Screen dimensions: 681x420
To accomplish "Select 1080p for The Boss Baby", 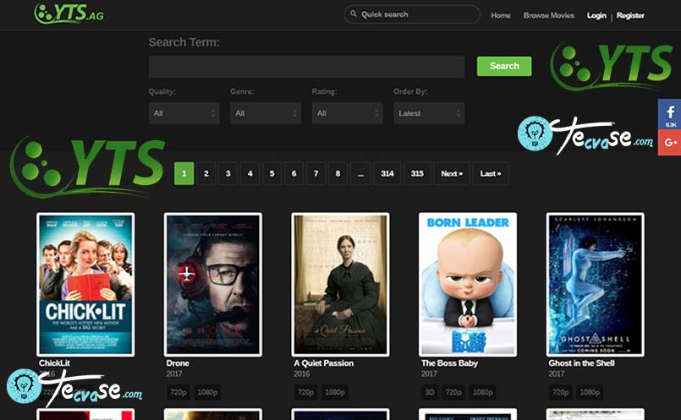I will [x=482, y=392].
